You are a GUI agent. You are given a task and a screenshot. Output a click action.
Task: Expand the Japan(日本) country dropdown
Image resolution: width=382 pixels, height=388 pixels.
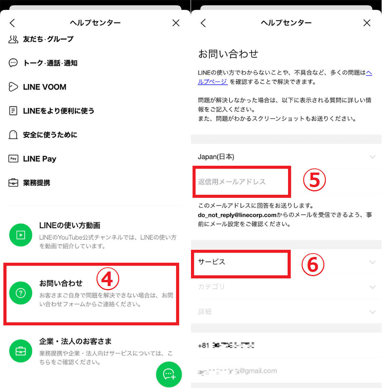pyautogui.click(x=286, y=157)
